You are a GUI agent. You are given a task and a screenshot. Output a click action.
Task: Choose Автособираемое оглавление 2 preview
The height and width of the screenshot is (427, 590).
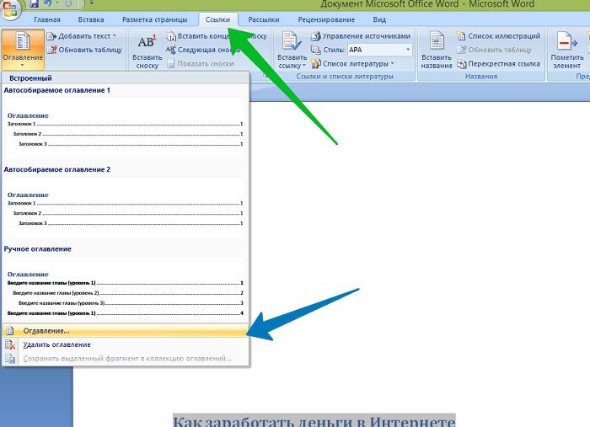(125, 208)
